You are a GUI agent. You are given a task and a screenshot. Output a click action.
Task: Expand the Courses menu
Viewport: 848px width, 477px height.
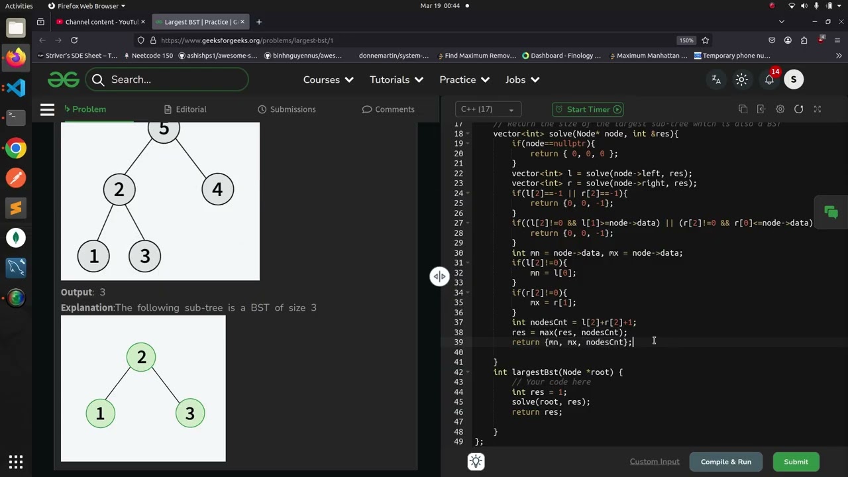[329, 79]
